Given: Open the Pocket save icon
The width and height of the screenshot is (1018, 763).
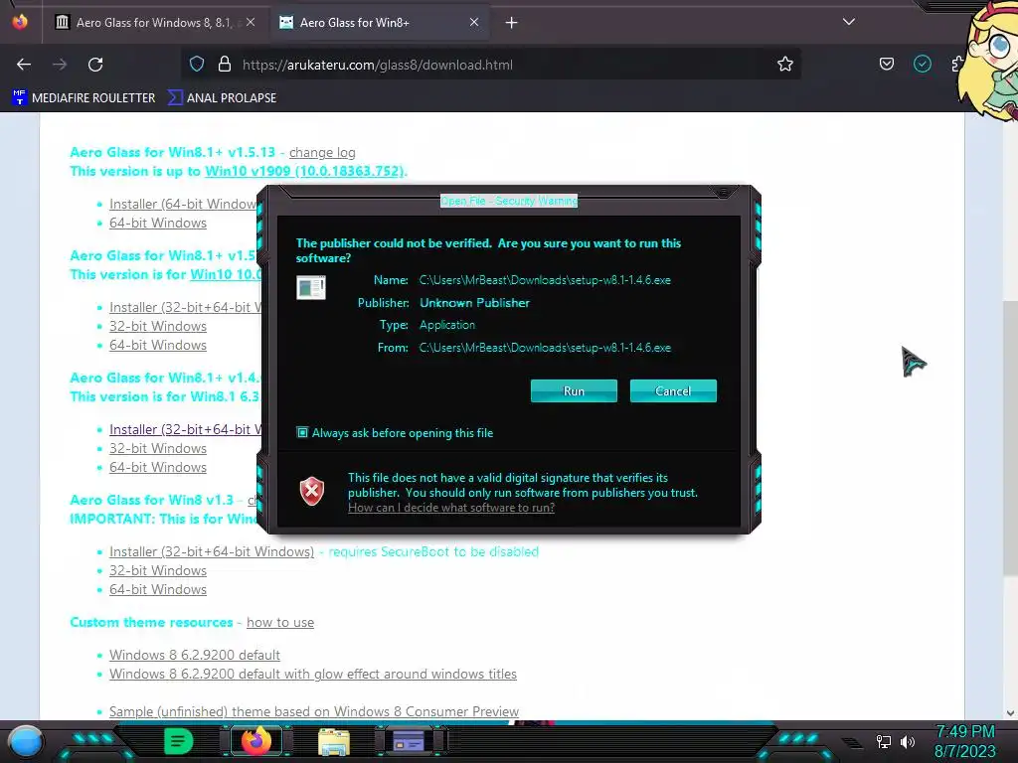Looking at the screenshot, I should coord(886,65).
